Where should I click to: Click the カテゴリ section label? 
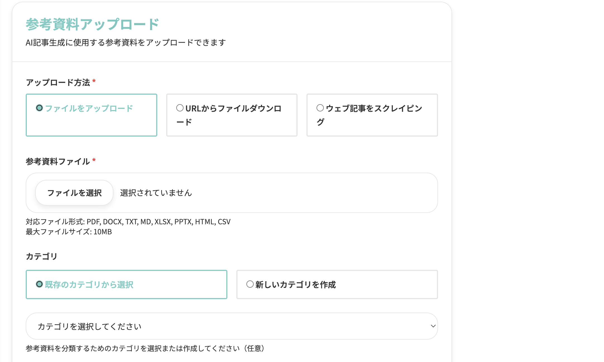point(41,256)
